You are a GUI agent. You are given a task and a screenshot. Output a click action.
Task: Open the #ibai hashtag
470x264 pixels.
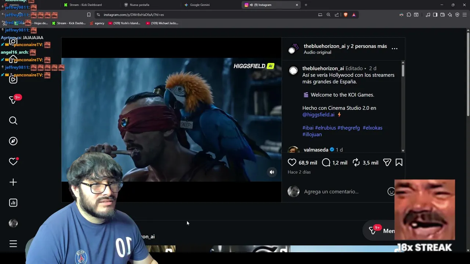point(308,128)
